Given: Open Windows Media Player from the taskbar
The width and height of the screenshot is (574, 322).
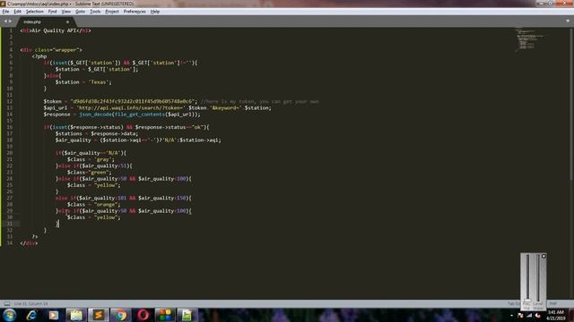Looking at the screenshot, I should pos(54,315).
